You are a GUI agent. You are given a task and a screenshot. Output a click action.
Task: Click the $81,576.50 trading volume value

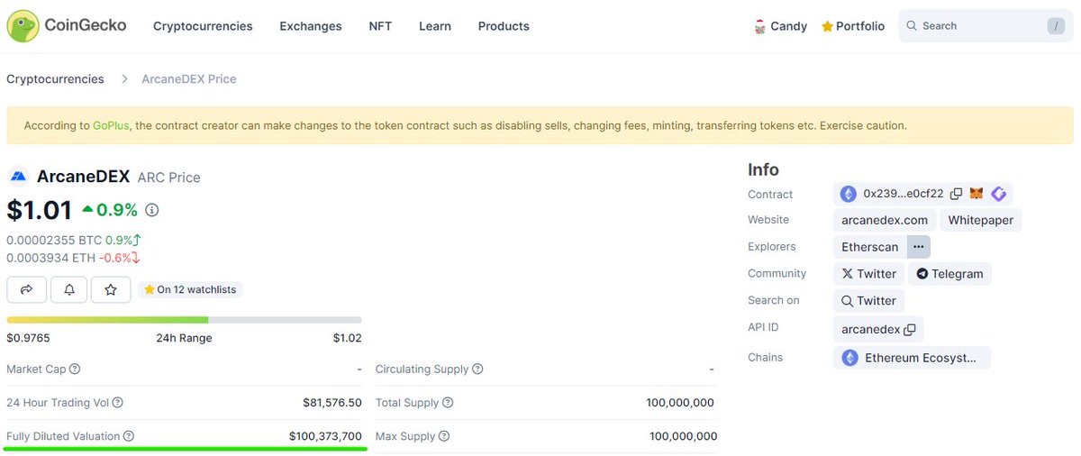(332, 403)
